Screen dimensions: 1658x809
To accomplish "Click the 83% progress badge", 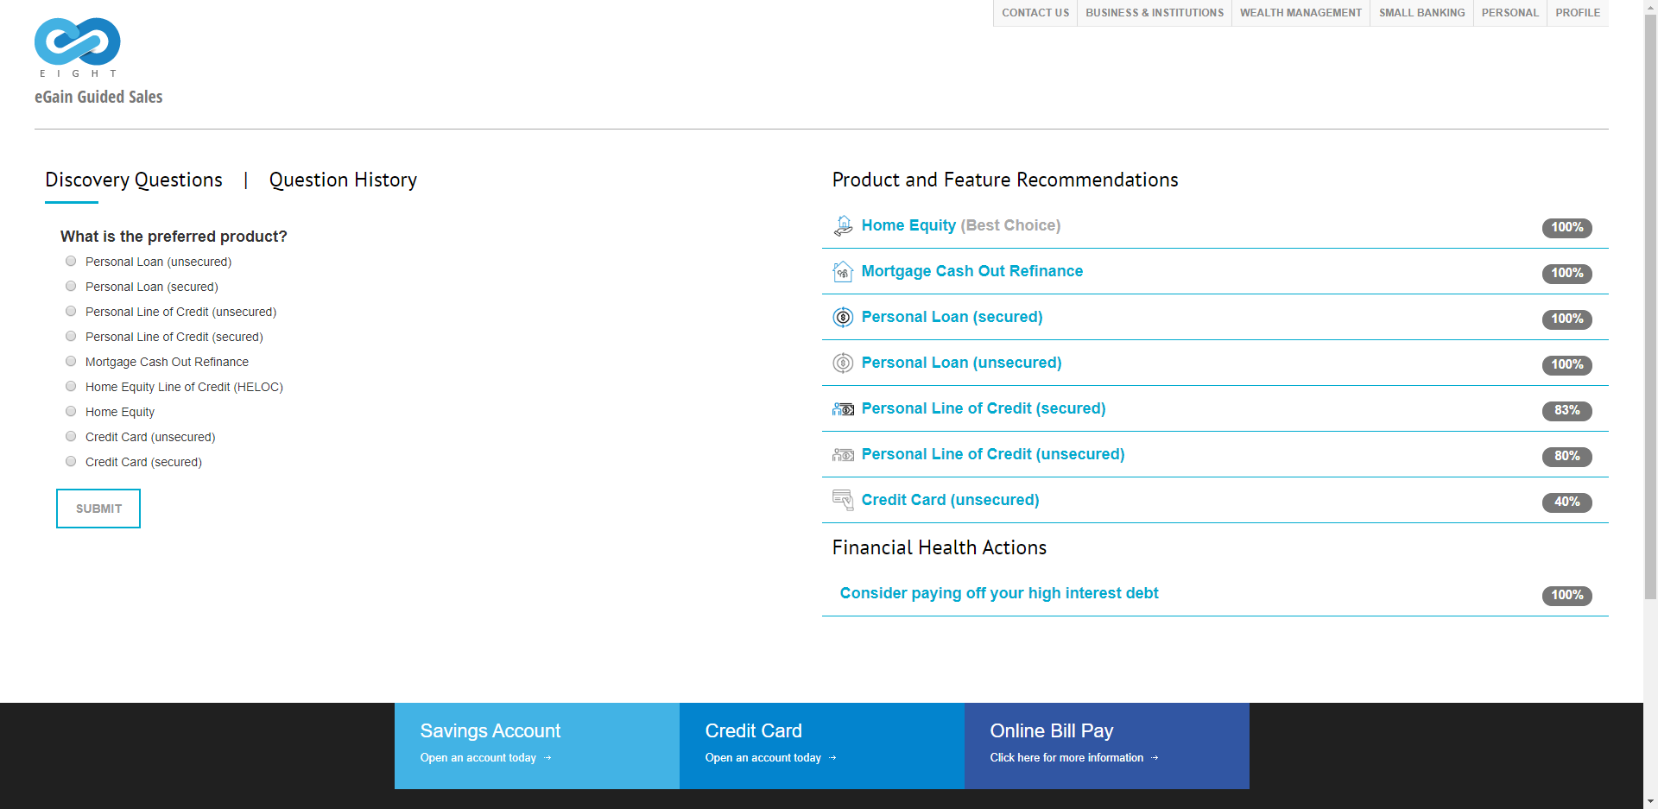I will (x=1566, y=411).
